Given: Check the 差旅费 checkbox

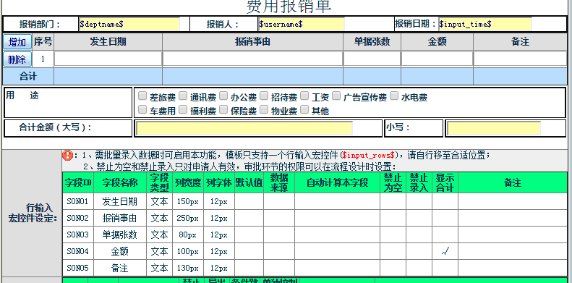Looking at the screenshot, I should 142,96.
